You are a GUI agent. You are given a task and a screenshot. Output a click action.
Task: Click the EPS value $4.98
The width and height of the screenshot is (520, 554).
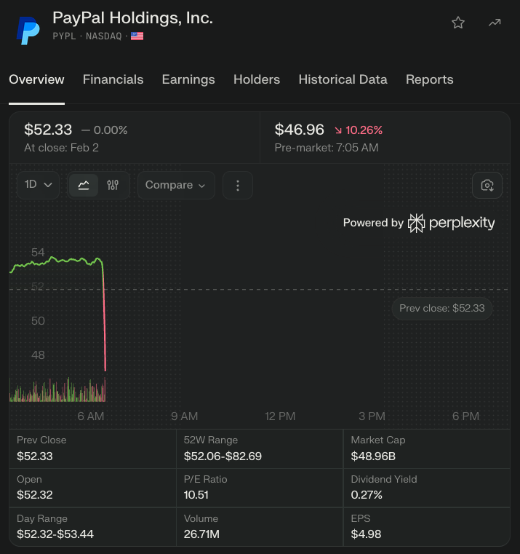pos(366,534)
